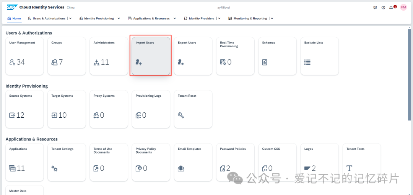Open the Import Users tile
413x195 pixels.
pos(151,56)
